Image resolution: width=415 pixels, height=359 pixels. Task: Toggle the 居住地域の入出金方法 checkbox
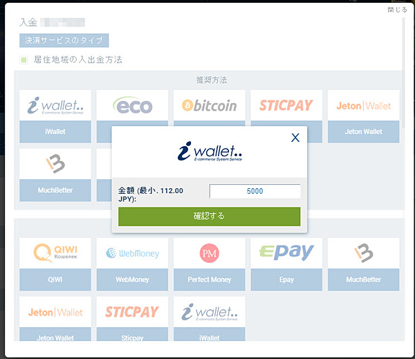(x=24, y=60)
